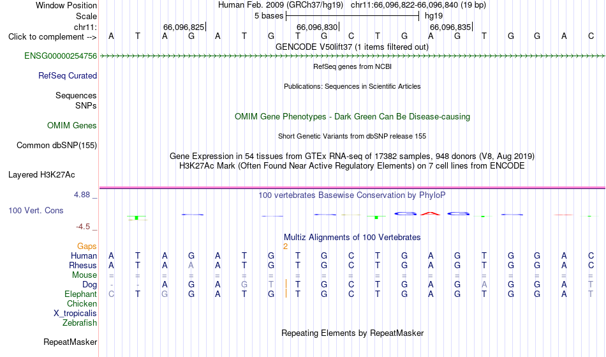Click the green arrowed ENSG00000254756 gene line
This screenshot has width=606, height=357.
[352, 56]
